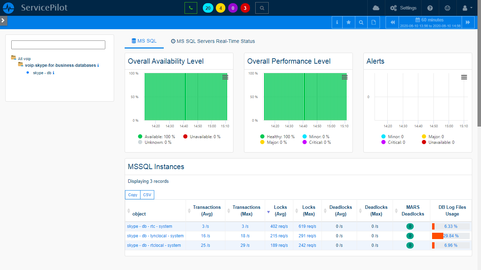
Task: Toggle Critical series in Alerts chart legend
Action: click(396, 142)
